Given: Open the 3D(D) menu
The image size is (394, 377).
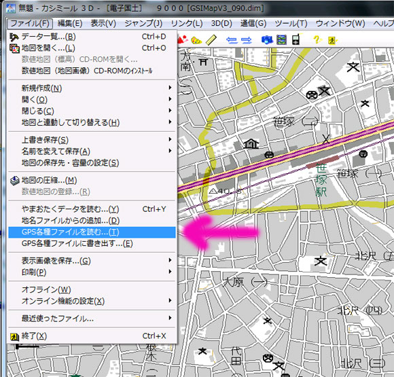Looking at the screenshot, I should pyautogui.click(x=221, y=23).
